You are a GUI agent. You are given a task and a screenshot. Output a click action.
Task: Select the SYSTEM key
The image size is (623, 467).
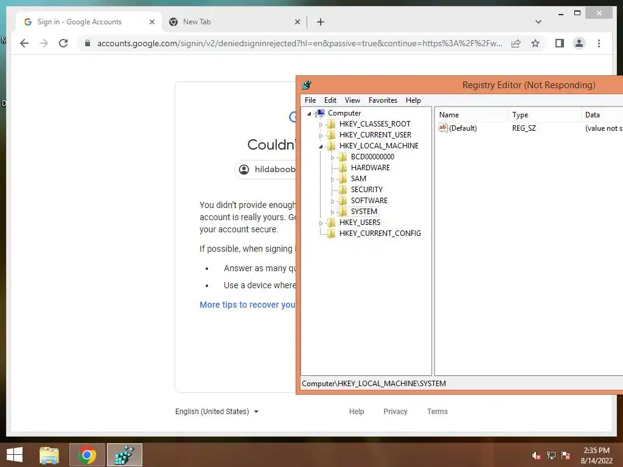point(364,211)
